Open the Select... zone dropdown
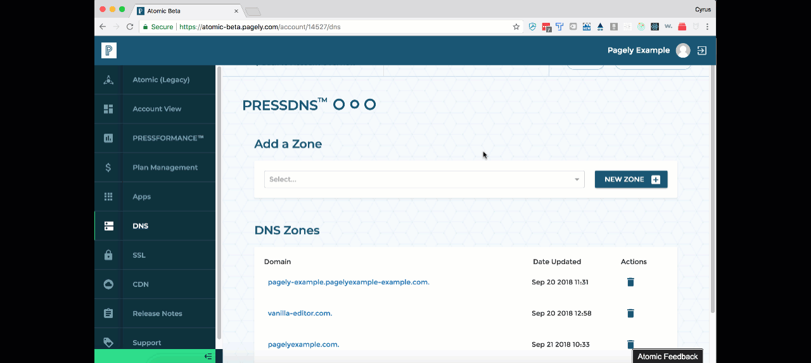 tap(425, 179)
